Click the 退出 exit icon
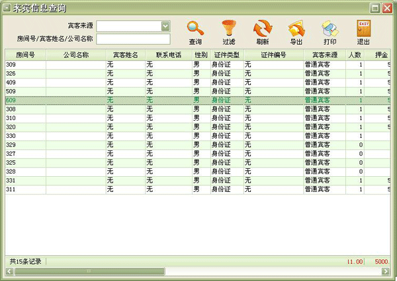 pos(363,28)
